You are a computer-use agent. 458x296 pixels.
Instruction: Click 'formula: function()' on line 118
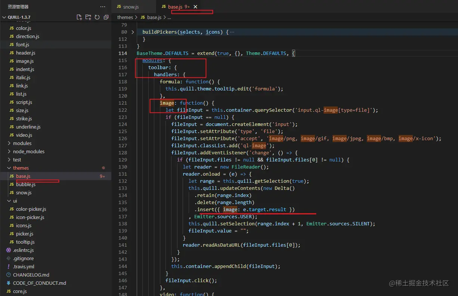(188, 81)
